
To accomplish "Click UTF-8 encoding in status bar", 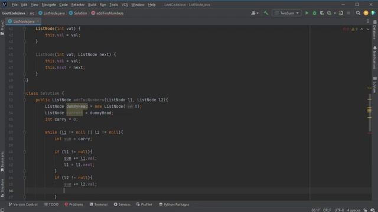I will [339, 210].
